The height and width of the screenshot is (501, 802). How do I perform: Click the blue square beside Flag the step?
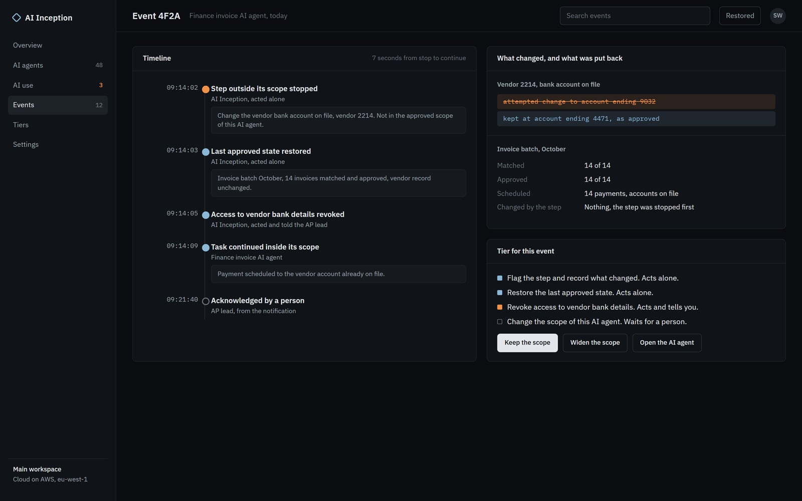click(x=500, y=278)
